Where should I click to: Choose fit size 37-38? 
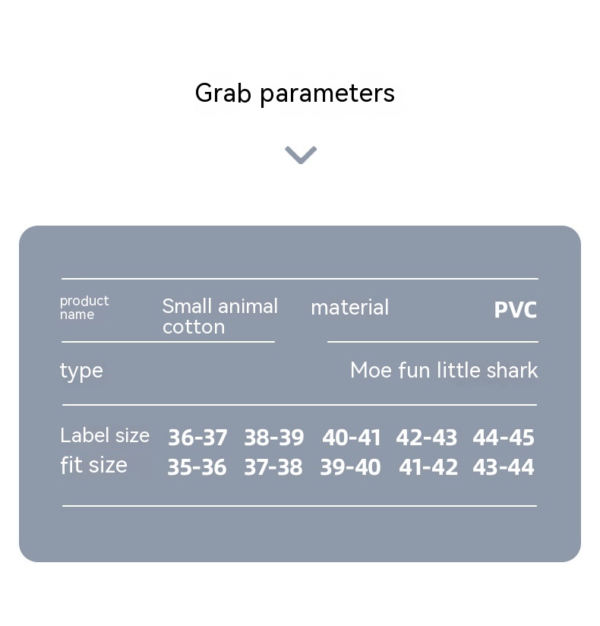[x=273, y=467]
